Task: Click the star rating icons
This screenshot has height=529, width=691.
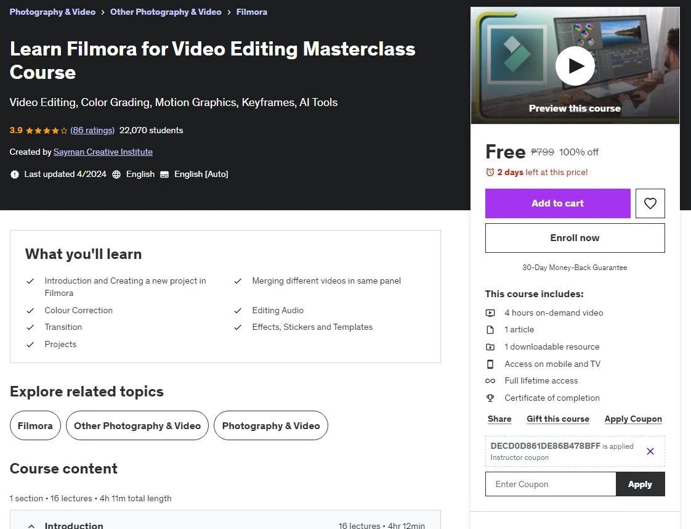Action: tap(47, 131)
